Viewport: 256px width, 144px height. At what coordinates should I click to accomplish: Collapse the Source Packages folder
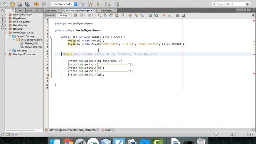[x=10, y=36]
